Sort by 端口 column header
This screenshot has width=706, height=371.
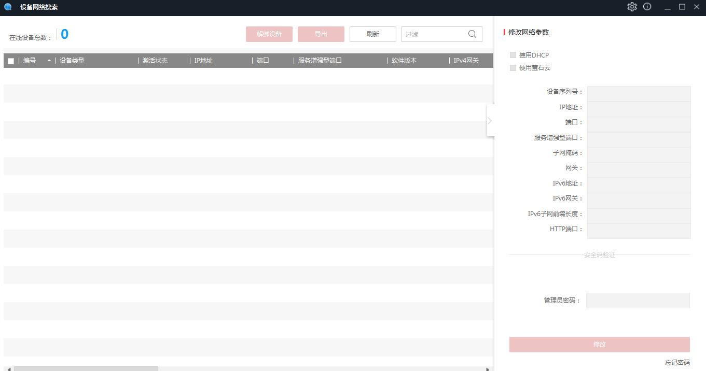[x=263, y=61]
